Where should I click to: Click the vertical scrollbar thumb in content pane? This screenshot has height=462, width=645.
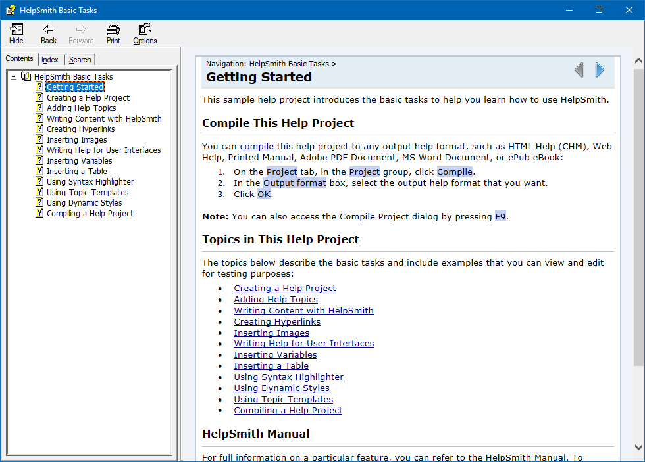click(638, 218)
